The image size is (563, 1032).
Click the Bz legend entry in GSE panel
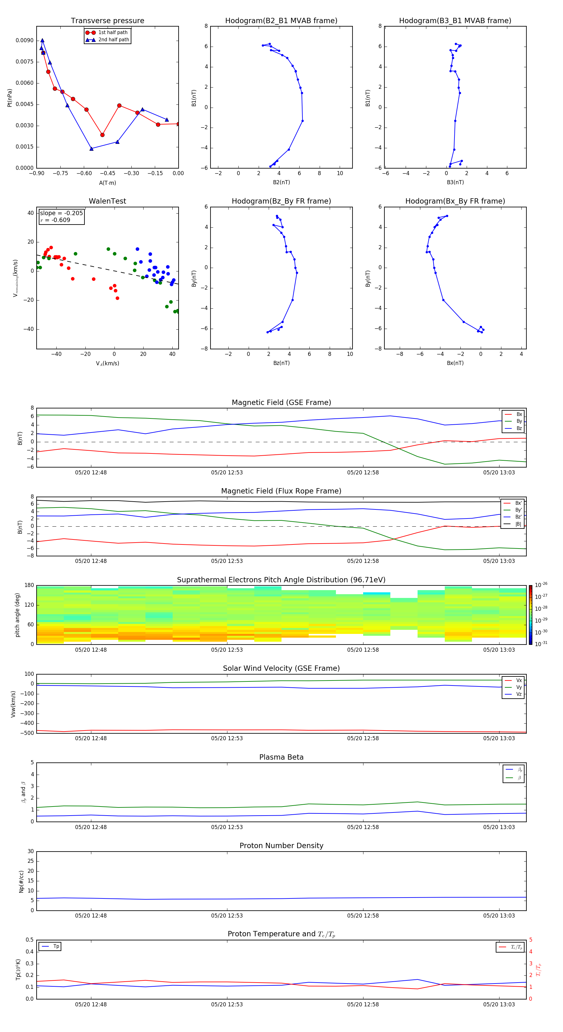[513, 428]
